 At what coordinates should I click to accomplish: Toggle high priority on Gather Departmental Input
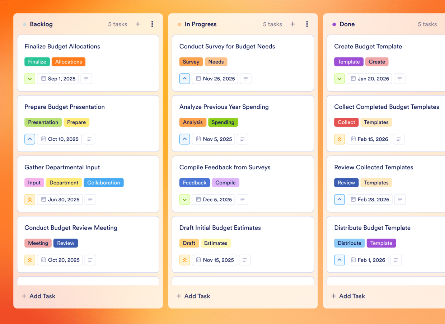(30, 199)
